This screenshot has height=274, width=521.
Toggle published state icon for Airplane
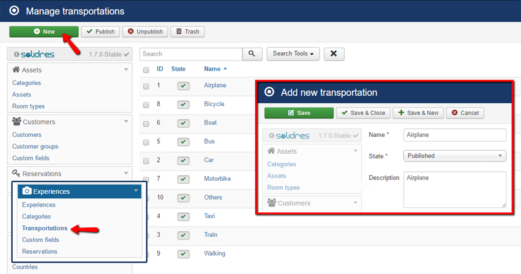pyautogui.click(x=183, y=86)
